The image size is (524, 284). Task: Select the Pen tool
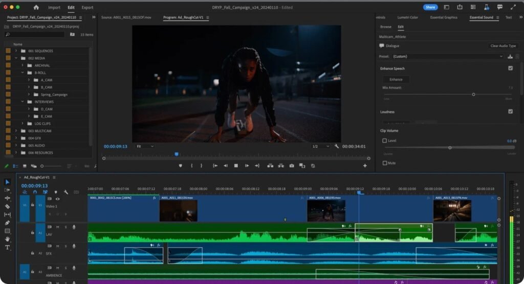(x=7, y=223)
